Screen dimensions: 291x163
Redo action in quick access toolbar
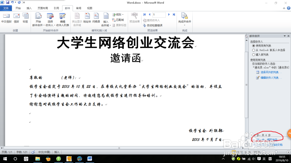19,2
